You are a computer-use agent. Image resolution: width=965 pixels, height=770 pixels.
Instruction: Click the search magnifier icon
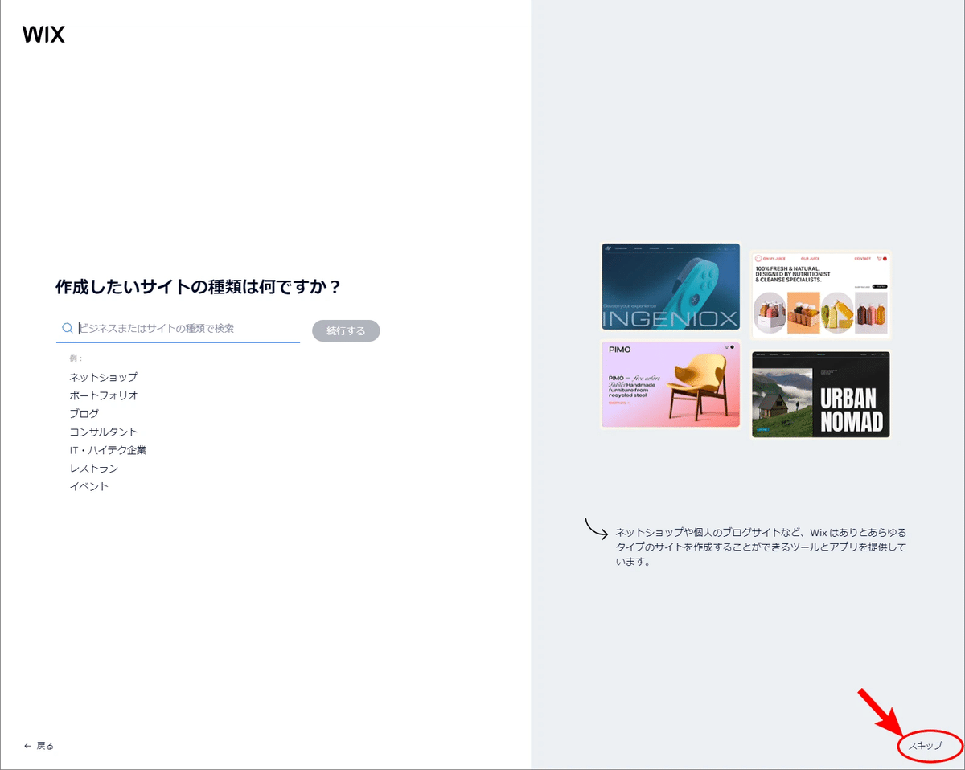68,329
